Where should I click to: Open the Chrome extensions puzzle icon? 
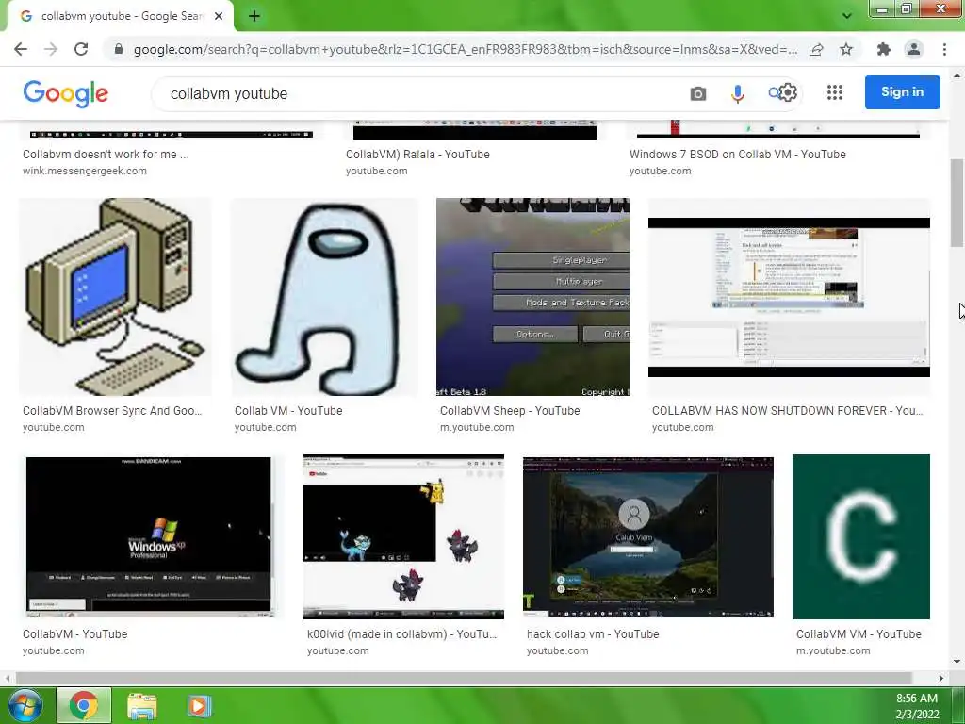point(884,49)
